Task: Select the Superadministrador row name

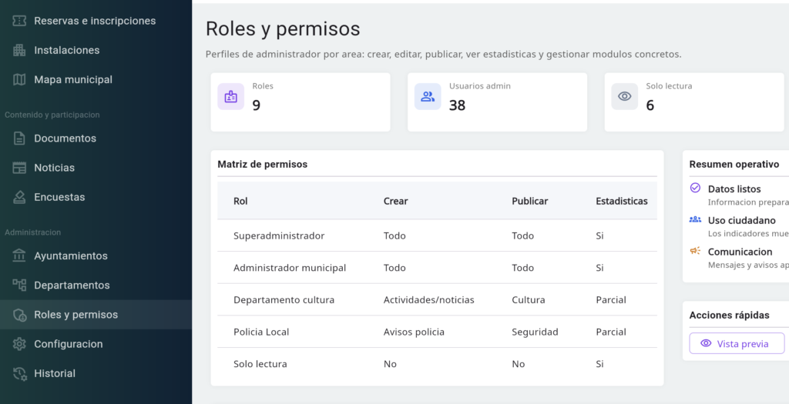Action: pyautogui.click(x=279, y=235)
